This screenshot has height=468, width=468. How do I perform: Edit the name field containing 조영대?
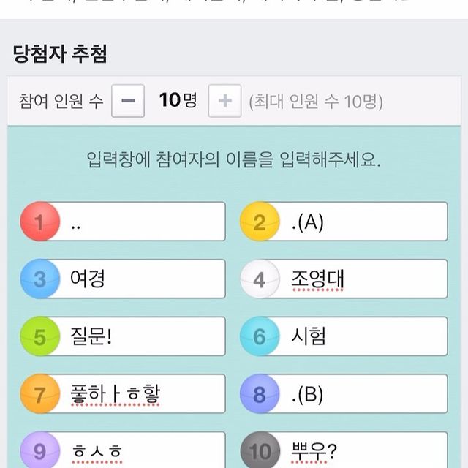tap(366, 279)
